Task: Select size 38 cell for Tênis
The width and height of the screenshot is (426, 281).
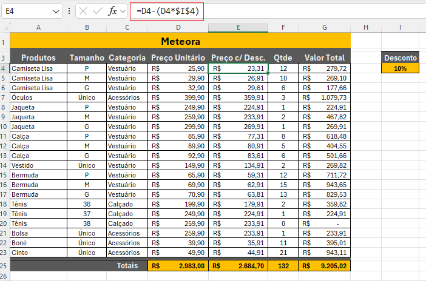Action: 87,223
